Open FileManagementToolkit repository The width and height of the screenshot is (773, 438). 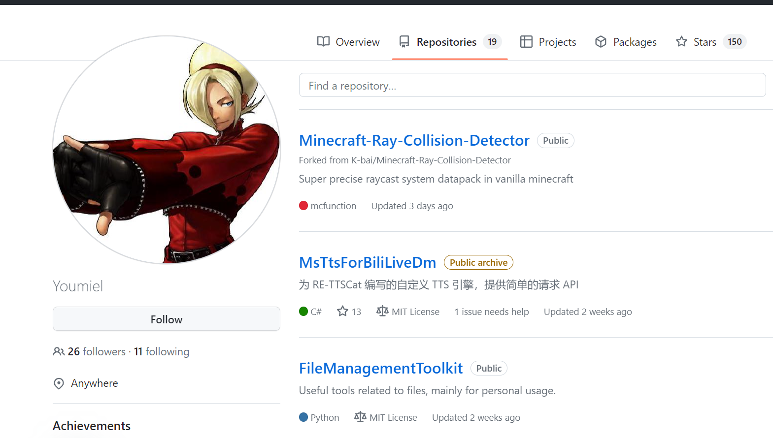coord(381,369)
